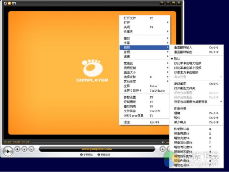Click the eject/open button beside the display

pyautogui.click(x=163, y=149)
